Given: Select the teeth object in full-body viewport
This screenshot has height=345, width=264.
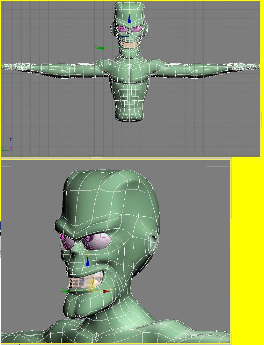Looking at the screenshot, I should 130,44.
